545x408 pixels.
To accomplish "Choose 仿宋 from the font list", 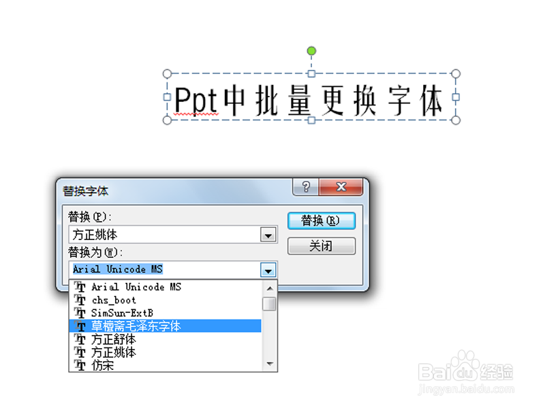I will [166, 365].
